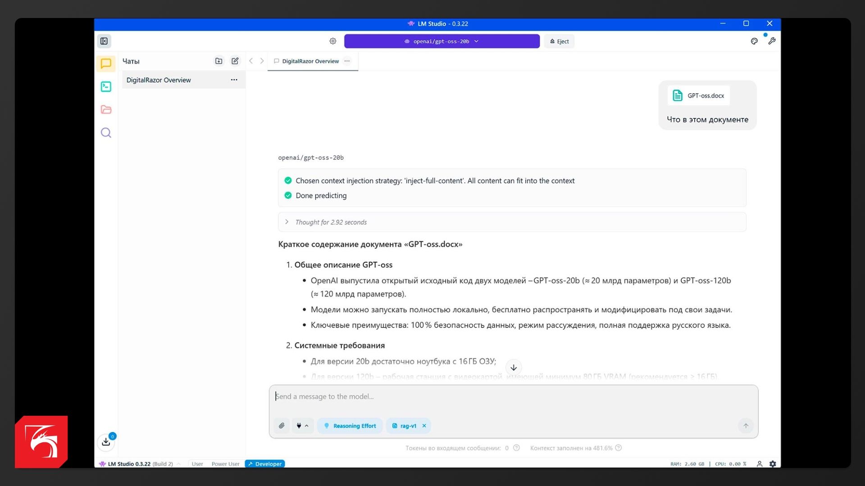Open the Developer terminal sidebar icon
Screen dimensions: 865x486
tap(106, 86)
